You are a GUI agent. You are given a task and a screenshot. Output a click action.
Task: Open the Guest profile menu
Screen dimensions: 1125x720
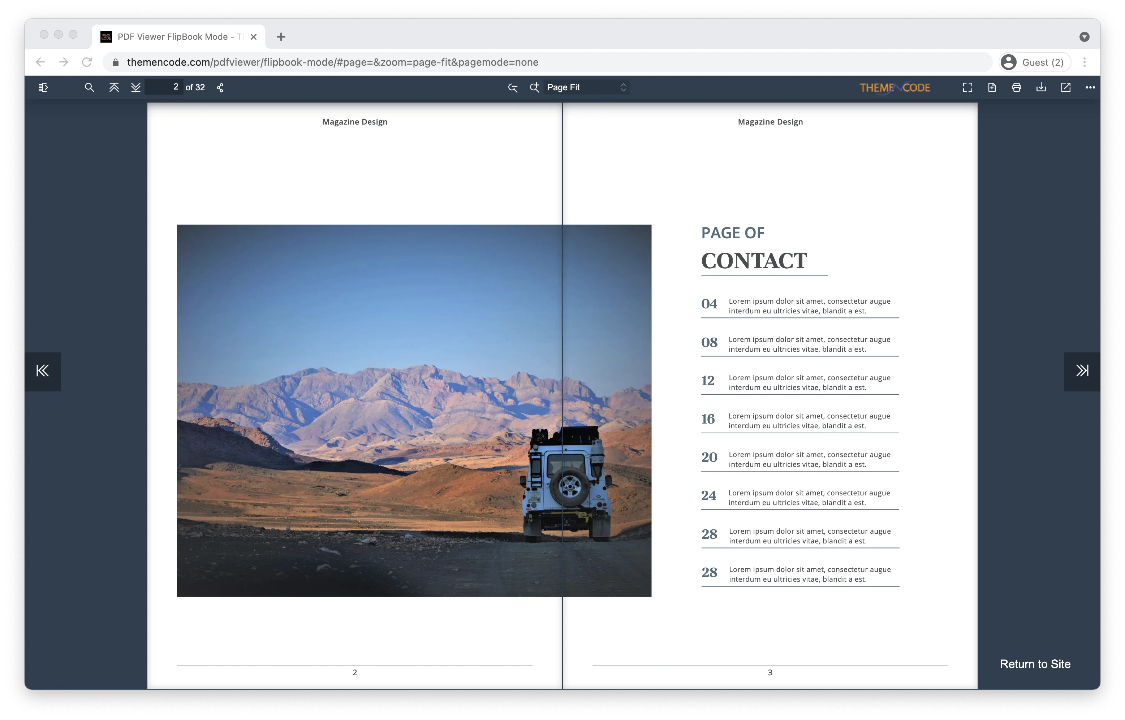(x=1035, y=62)
